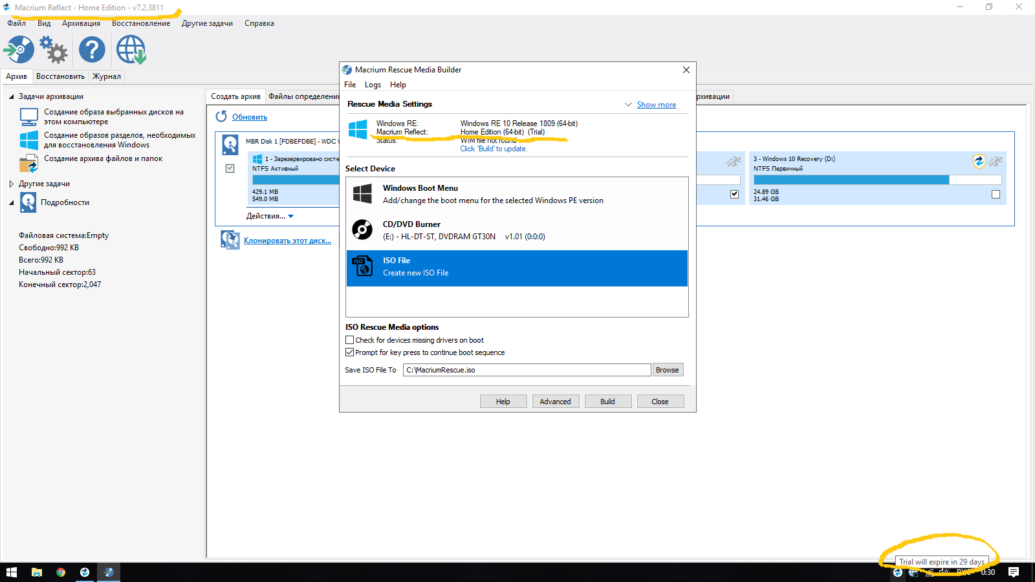
Task: Click the disk backup toolbar icon
Action: [x=19, y=50]
